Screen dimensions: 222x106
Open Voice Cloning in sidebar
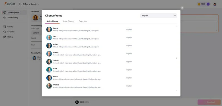click(x=15, y=18)
